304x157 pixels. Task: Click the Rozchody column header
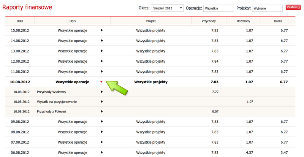(x=243, y=21)
